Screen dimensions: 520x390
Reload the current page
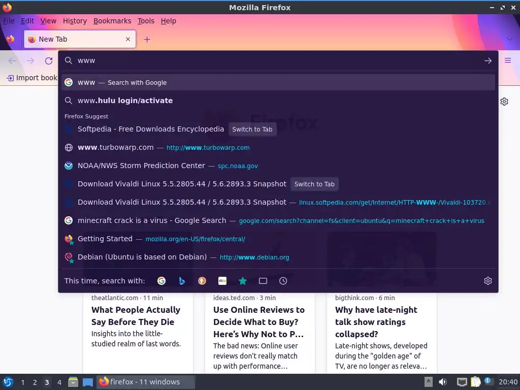click(49, 61)
